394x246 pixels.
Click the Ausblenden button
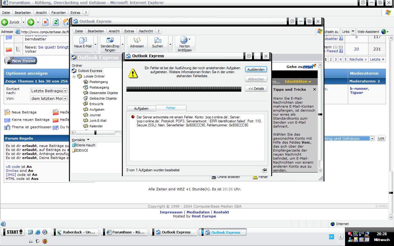point(256,69)
